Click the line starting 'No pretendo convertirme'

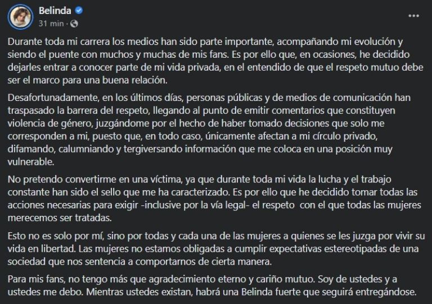[200, 179]
